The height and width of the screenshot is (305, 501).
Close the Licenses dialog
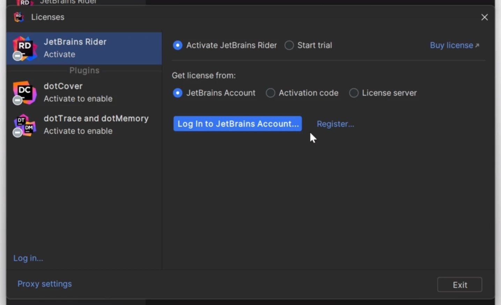485,17
